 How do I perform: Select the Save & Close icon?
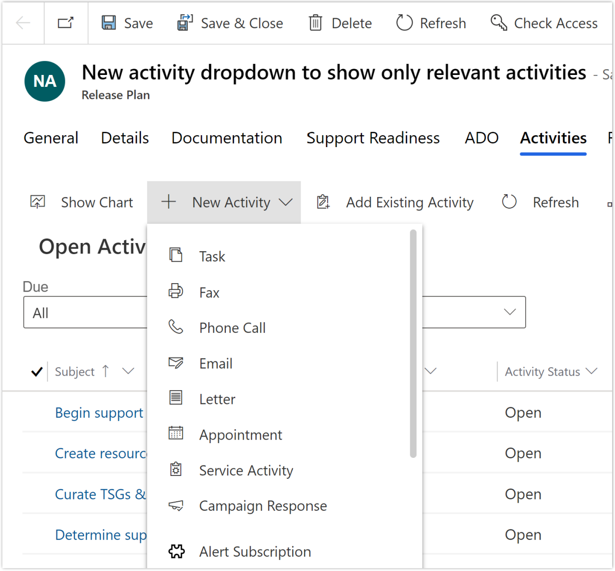[x=184, y=22]
